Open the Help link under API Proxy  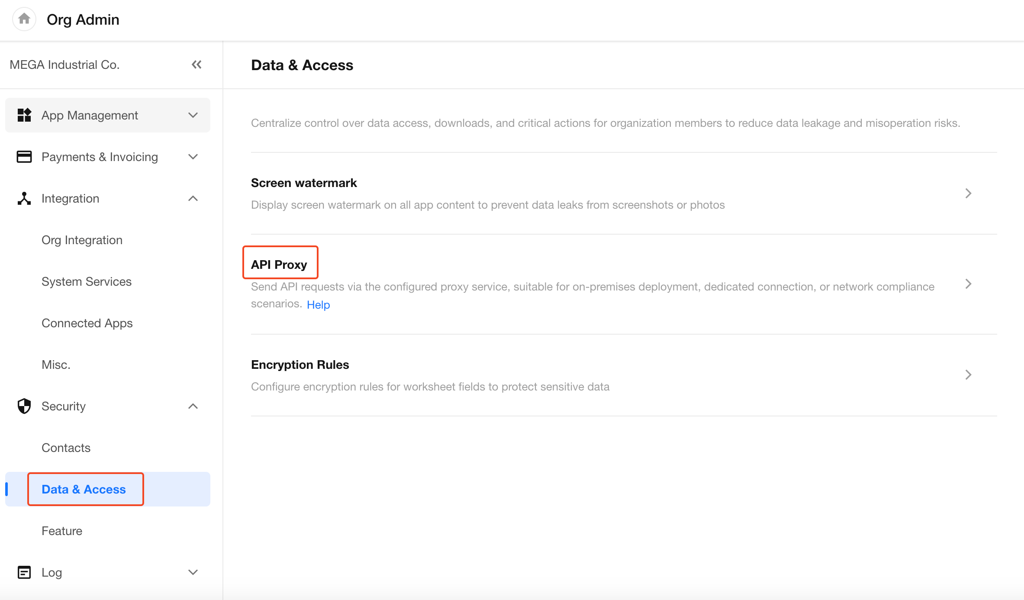[318, 305]
